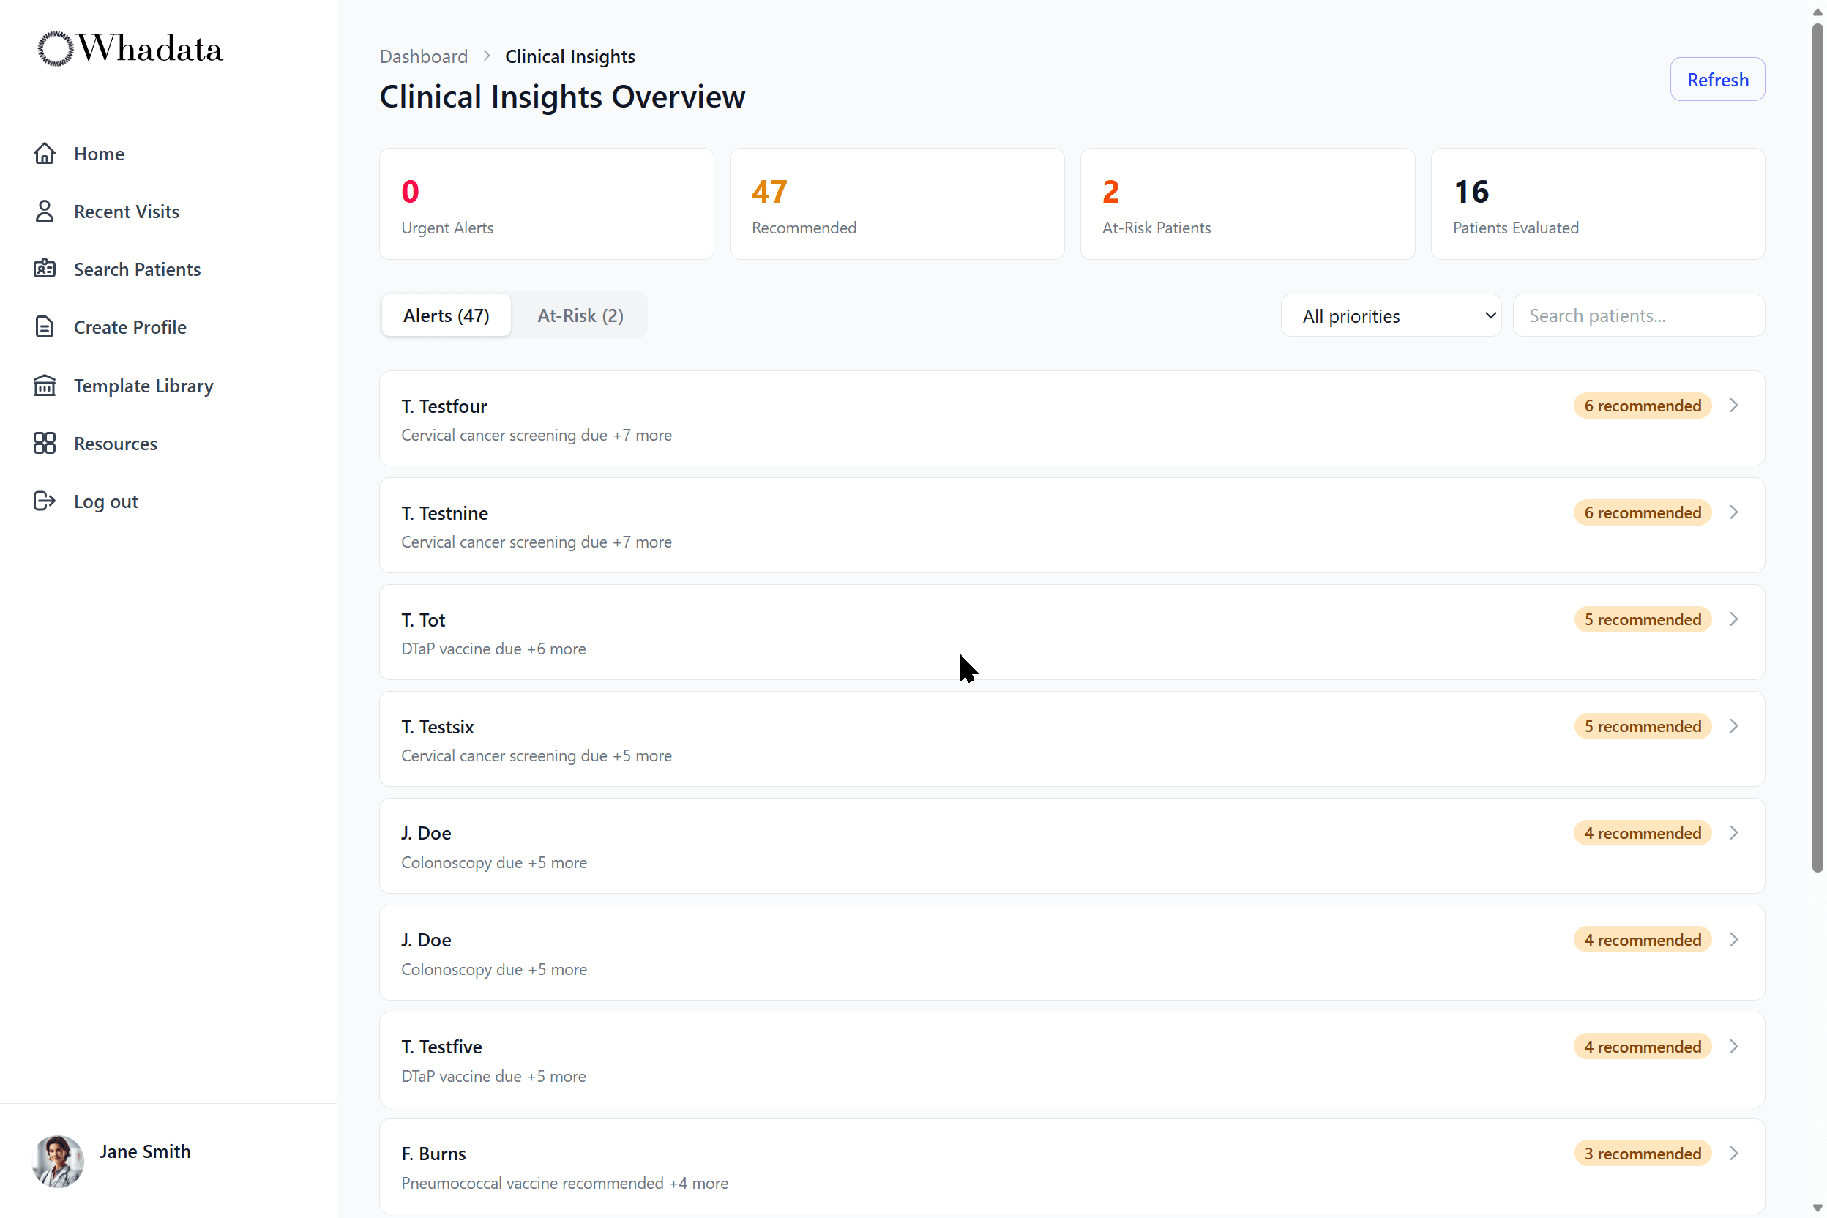This screenshot has width=1827, height=1218.
Task: Switch to the At-Risk (2) tab
Action: point(580,315)
